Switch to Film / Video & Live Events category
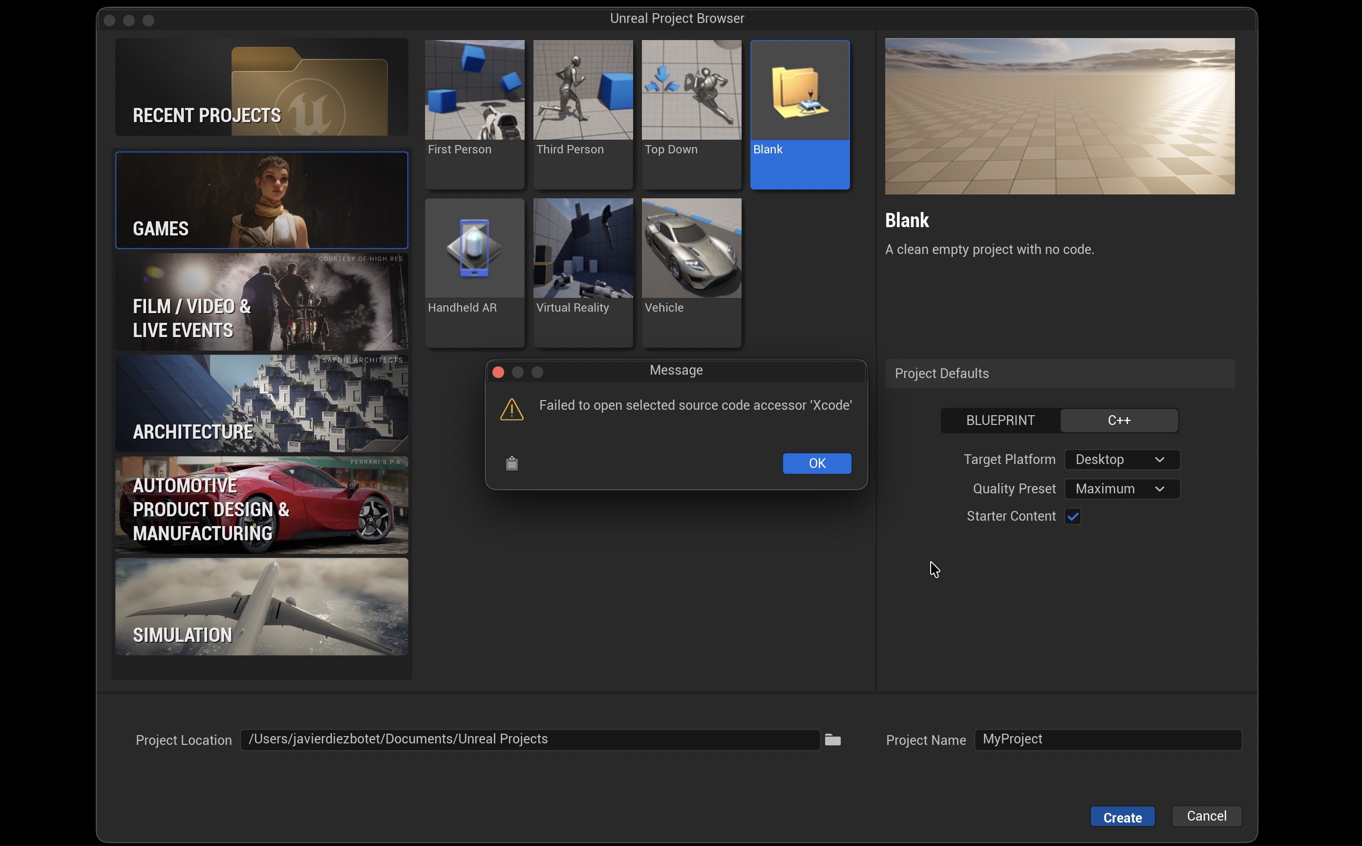 [261, 302]
